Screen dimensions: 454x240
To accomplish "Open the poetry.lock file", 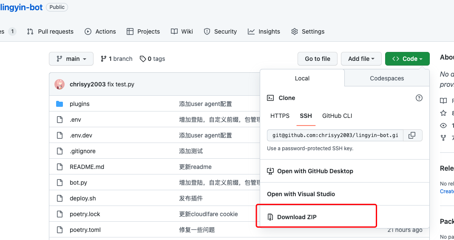I will pyautogui.click(x=85, y=214).
